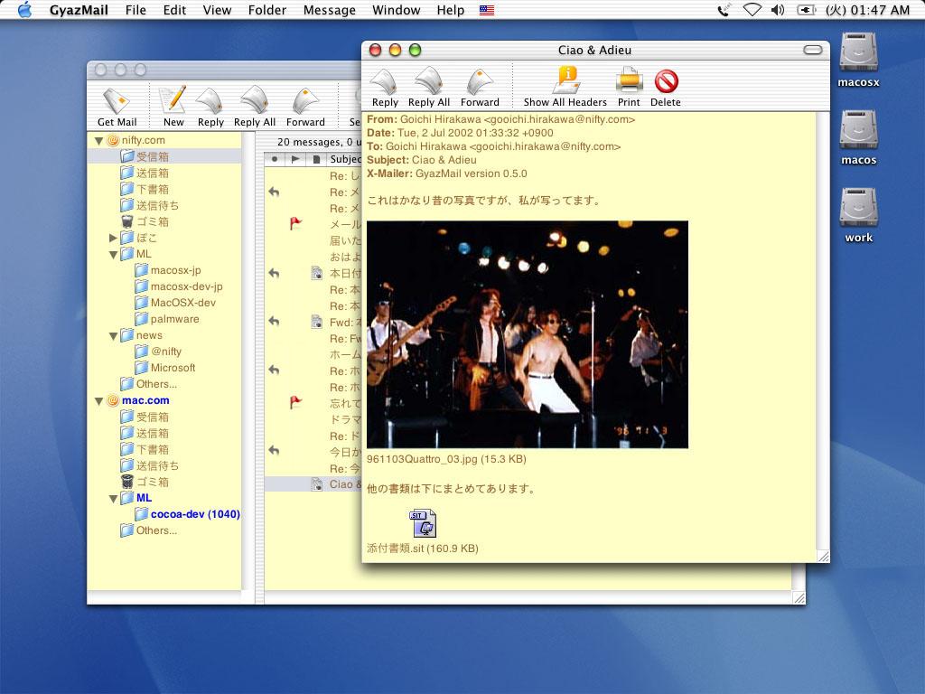
Task: Select @nifty news folder
Action: (x=158, y=352)
